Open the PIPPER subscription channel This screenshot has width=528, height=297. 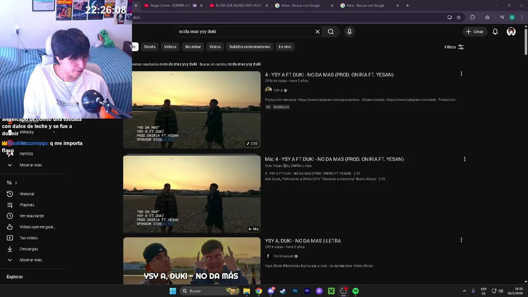tap(26, 154)
